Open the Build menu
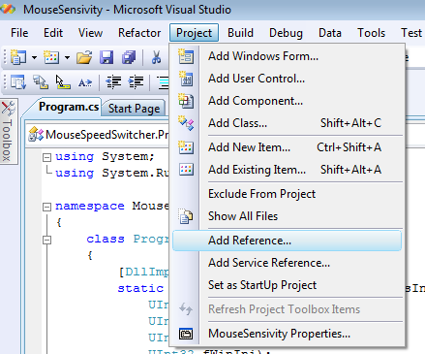Screen dimensions: 425x354 240,33
